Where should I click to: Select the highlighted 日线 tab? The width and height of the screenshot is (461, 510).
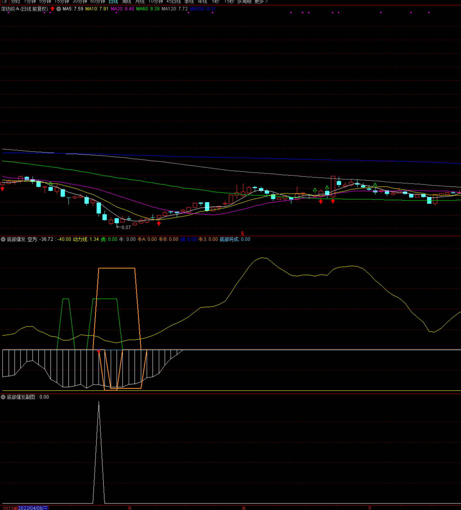pos(113,2)
